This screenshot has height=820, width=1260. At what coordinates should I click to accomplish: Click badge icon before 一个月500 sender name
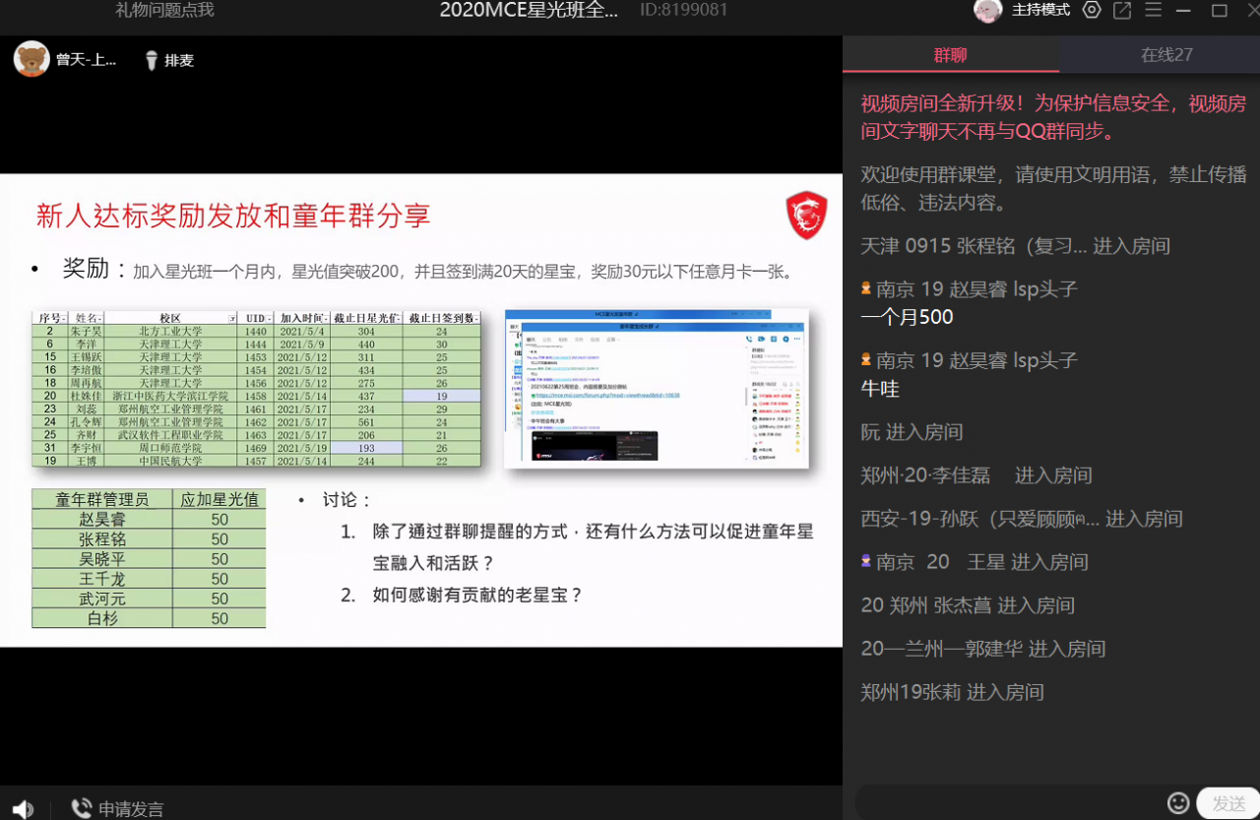(x=866, y=288)
